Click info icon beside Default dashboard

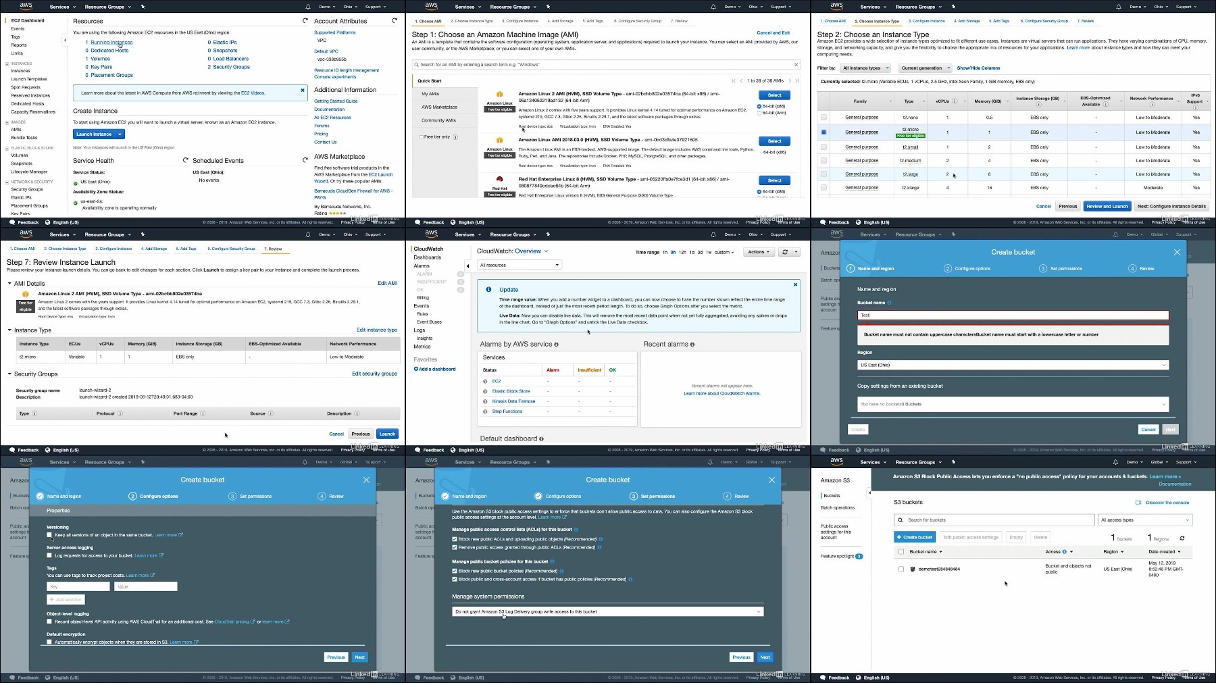[542, 439]
